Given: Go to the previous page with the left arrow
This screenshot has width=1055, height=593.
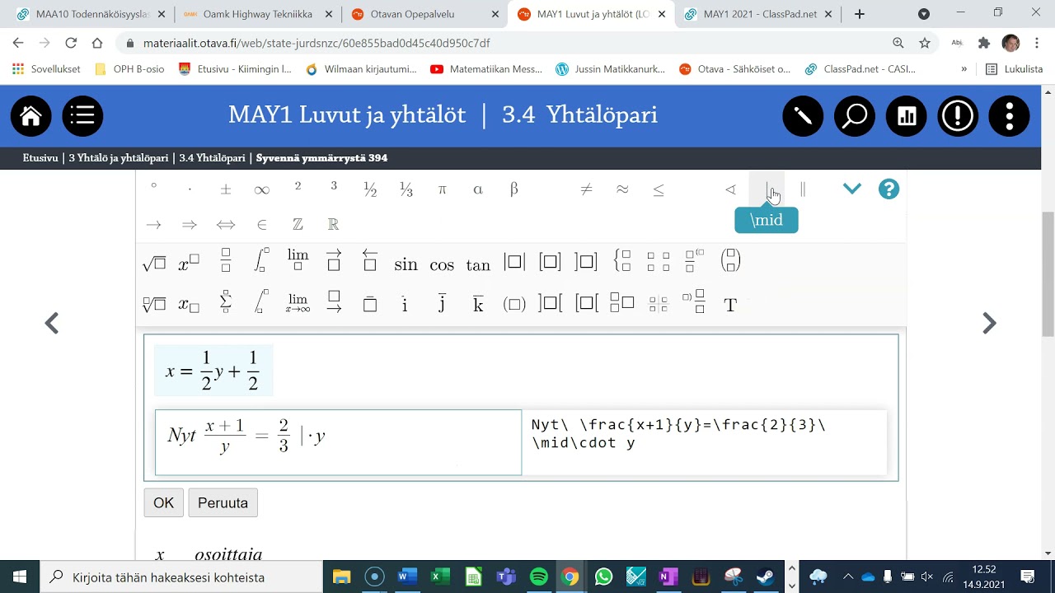Looking at the screenshot, I should (51, 323).
